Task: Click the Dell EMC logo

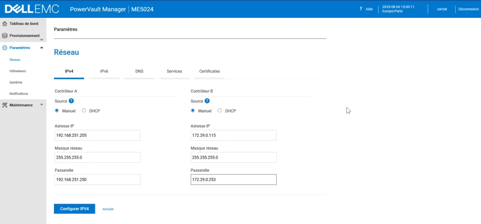Action: (31, 9)
